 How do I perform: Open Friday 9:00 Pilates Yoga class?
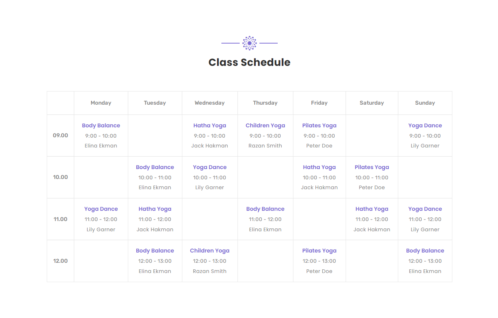pos(319,126)
